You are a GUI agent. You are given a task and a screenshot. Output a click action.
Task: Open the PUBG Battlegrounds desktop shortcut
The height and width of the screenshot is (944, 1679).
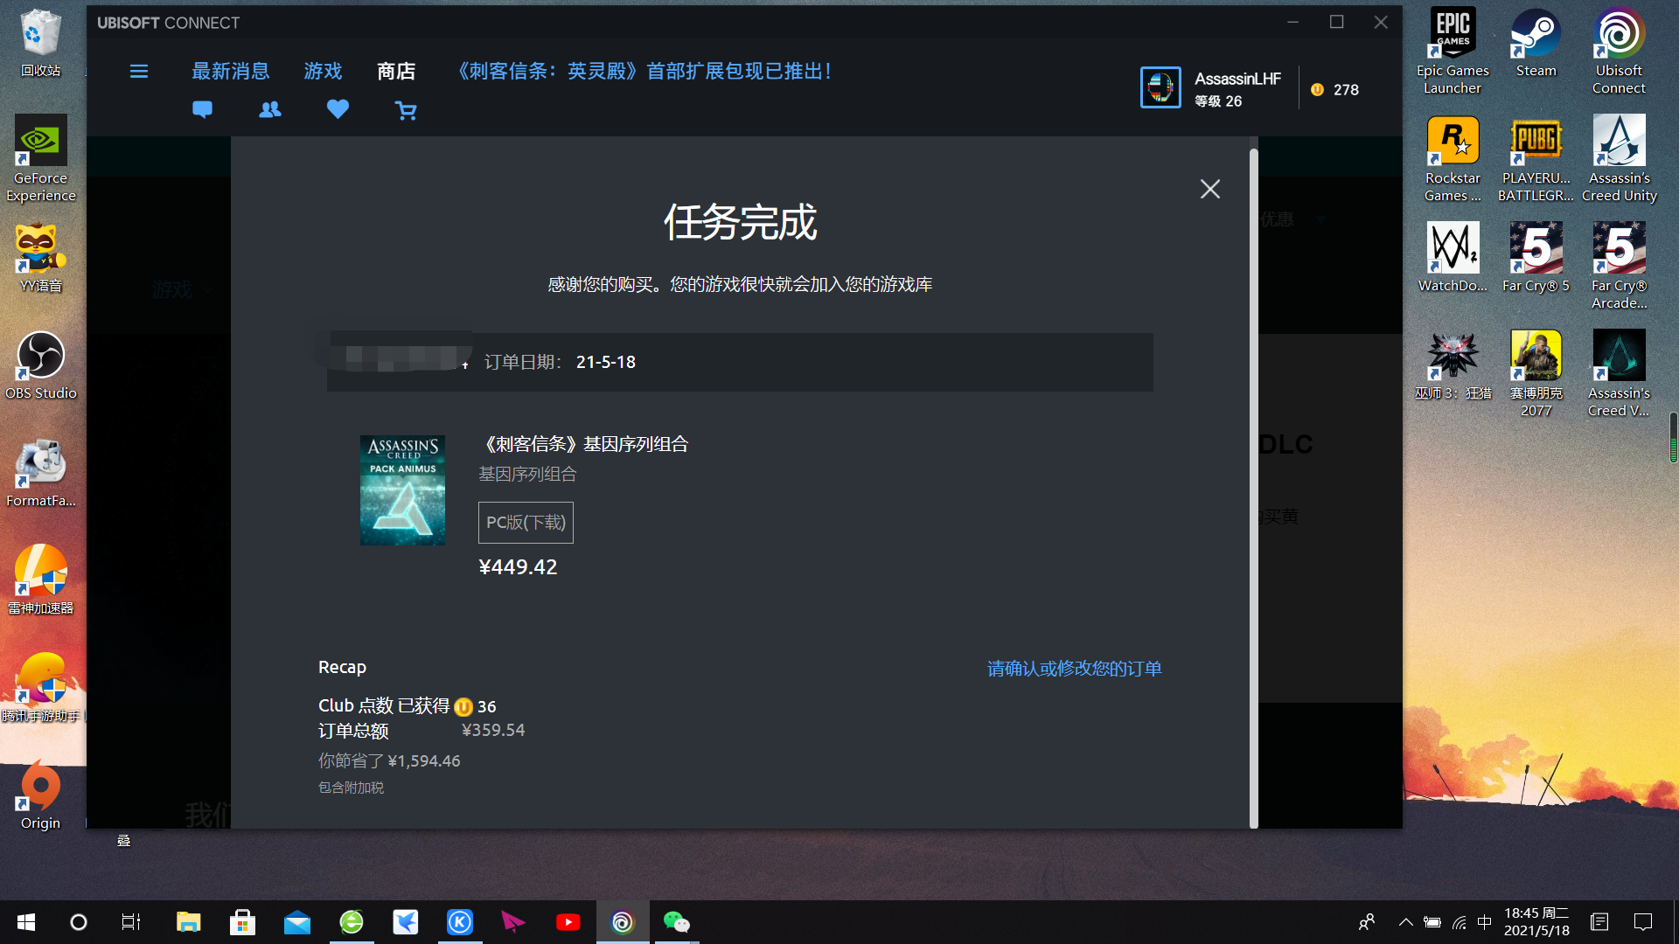(x=1536, y=159)
